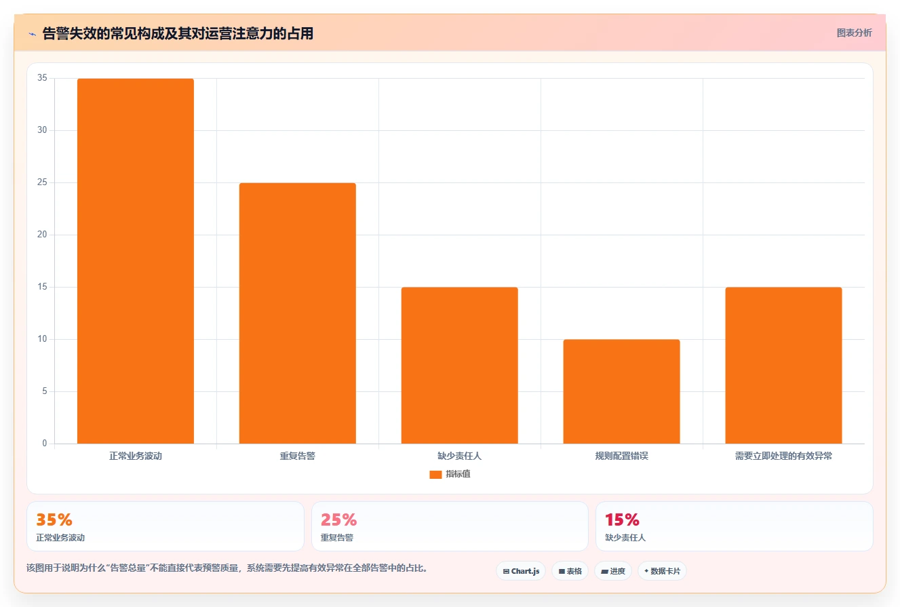The width and height of the screenshot is (900, 607).
Task: Select the Chart.js tag chip
Action: point(521,571)
